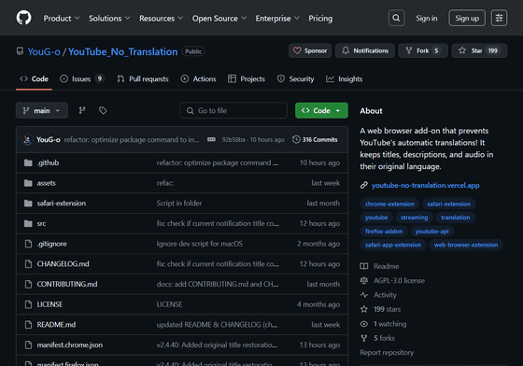Viewport: 523px width, 366px height.
Task: Expand the Product menu
Action: tap(62, 19)
